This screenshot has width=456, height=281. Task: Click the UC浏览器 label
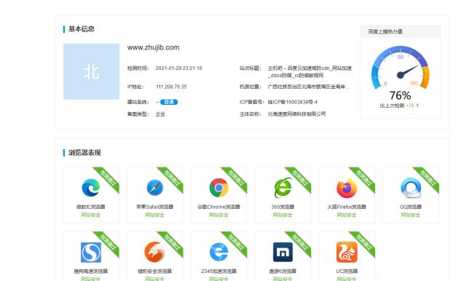point(347,271)
